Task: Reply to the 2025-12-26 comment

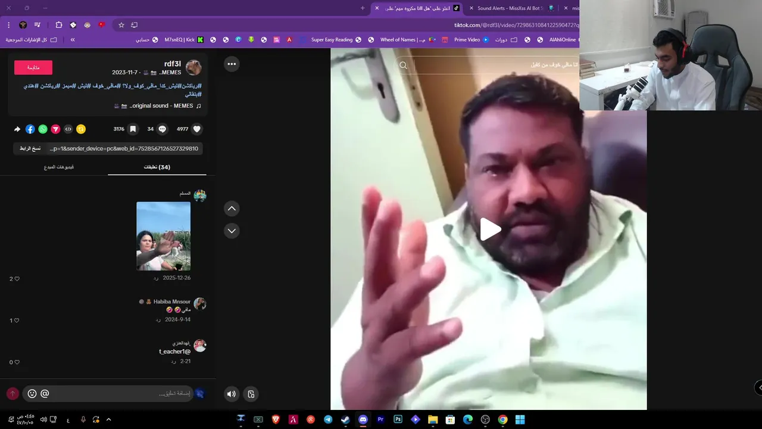Action: [156, 278]
